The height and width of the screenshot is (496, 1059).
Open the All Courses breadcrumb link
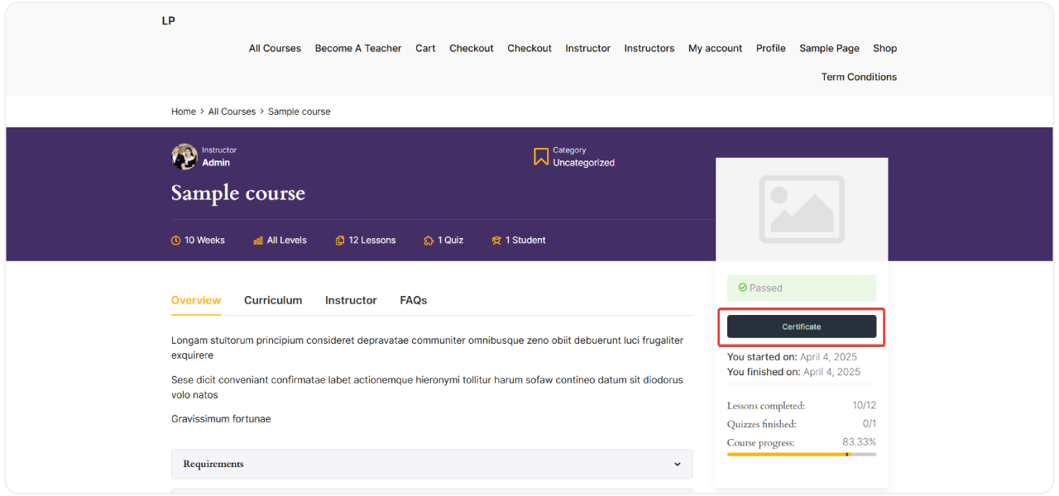click(x=232, y=112)
